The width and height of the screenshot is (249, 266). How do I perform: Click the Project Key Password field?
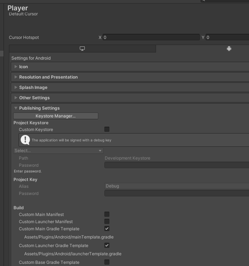pos(177,193)
